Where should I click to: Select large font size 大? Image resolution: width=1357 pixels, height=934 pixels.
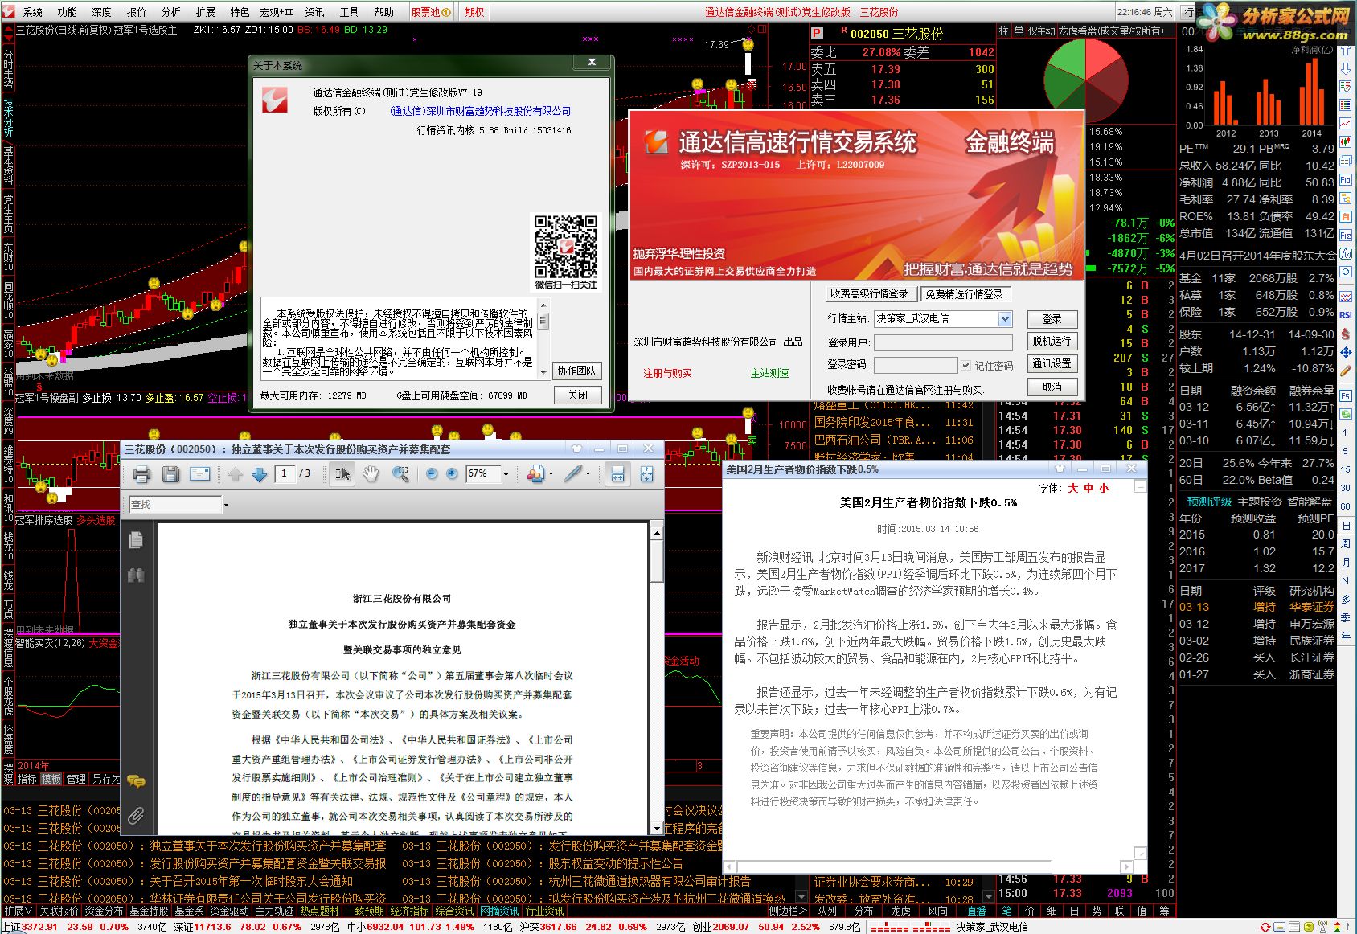point(1072,488)
